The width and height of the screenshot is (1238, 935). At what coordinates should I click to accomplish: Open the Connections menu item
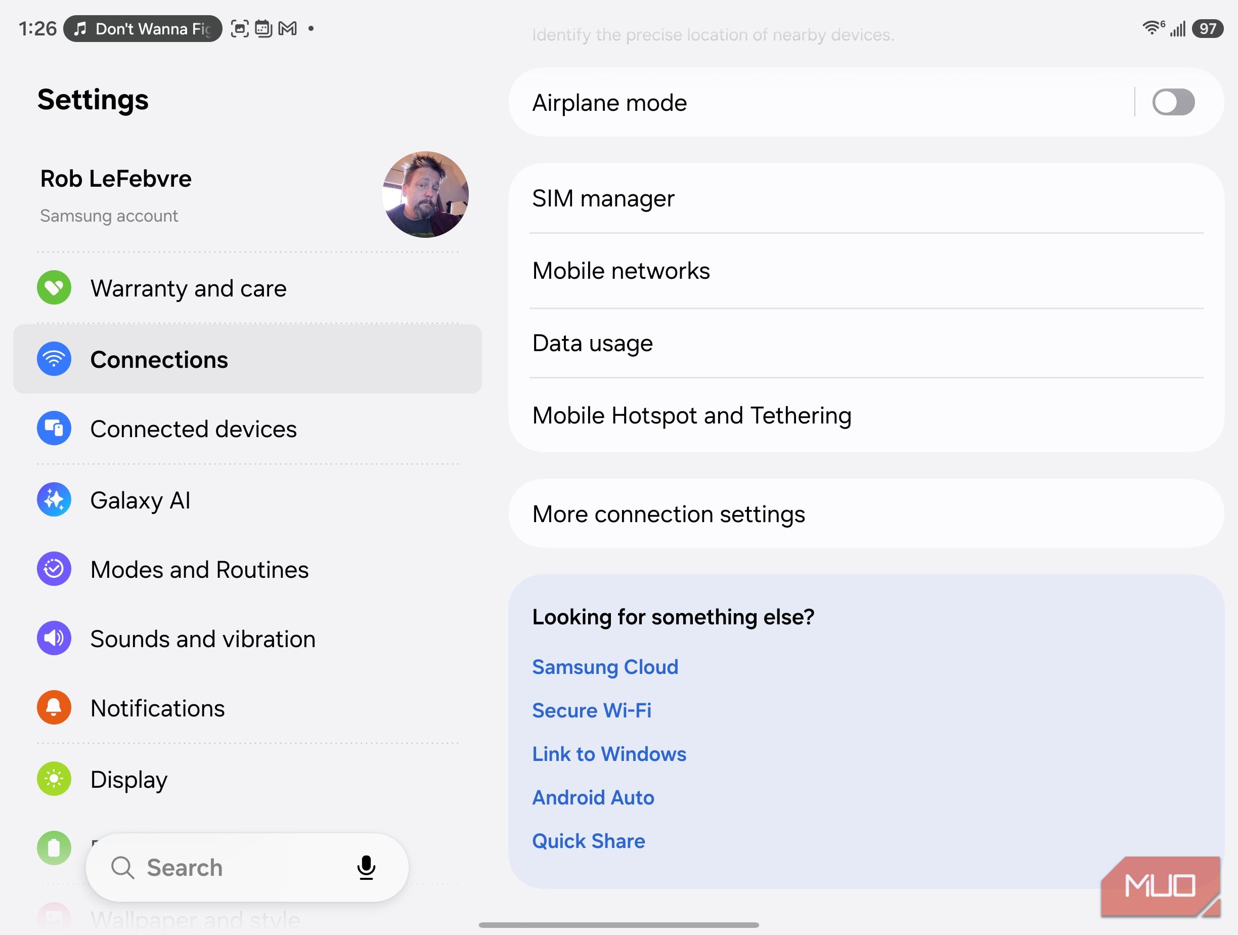tap(247, 359)
